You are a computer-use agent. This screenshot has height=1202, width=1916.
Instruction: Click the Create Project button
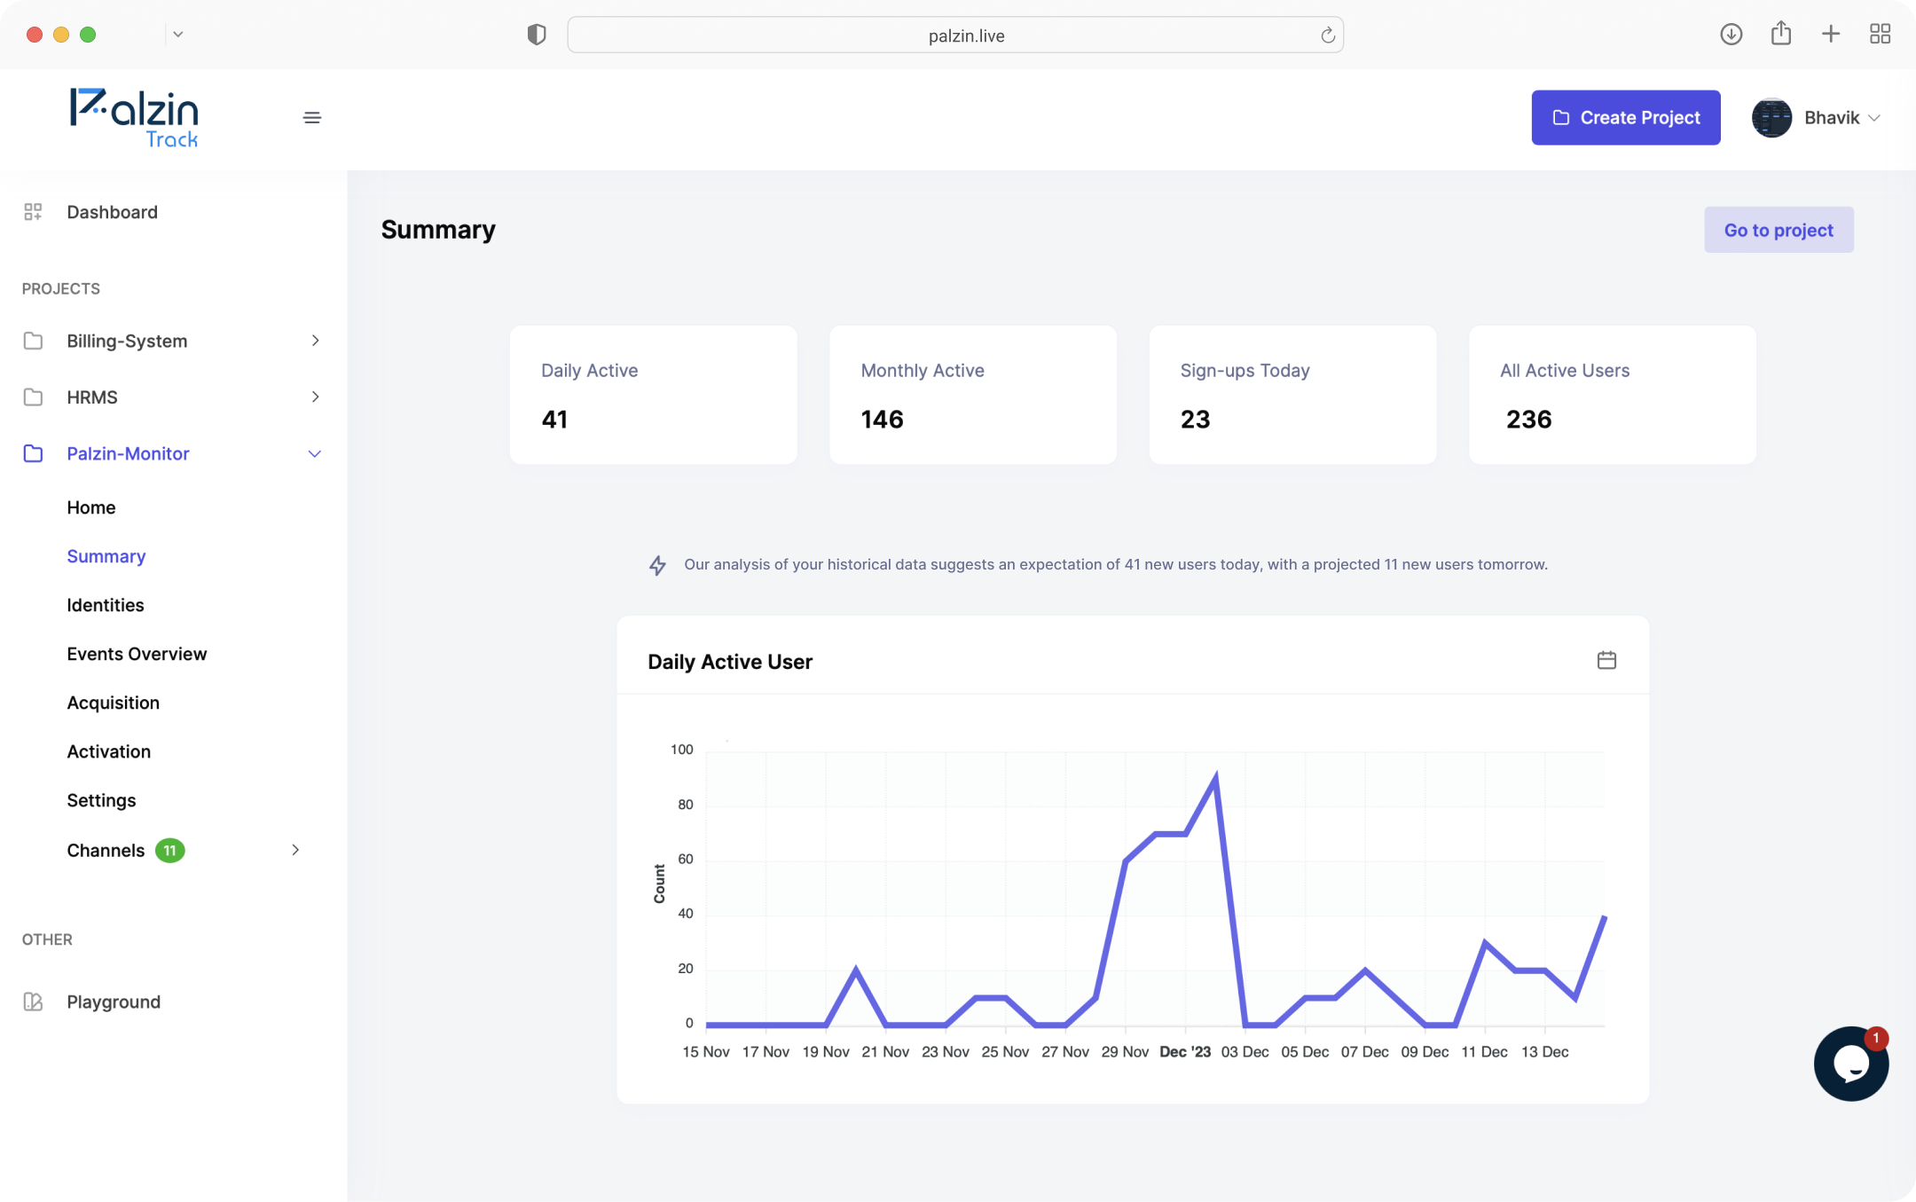pyautogui.click(x=1625, y=117)
